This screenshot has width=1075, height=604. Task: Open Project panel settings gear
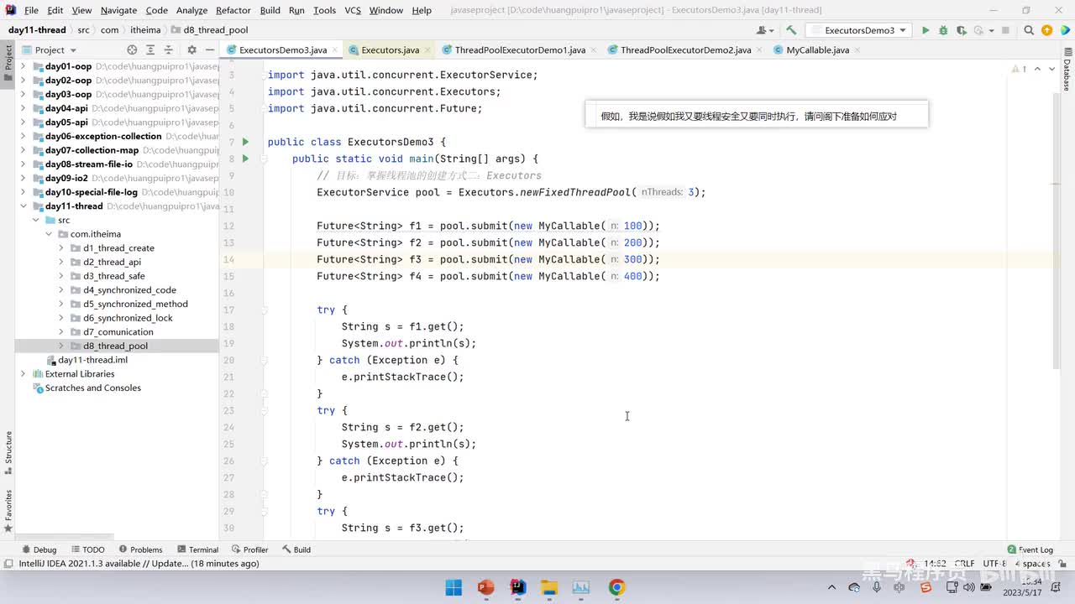191,50
